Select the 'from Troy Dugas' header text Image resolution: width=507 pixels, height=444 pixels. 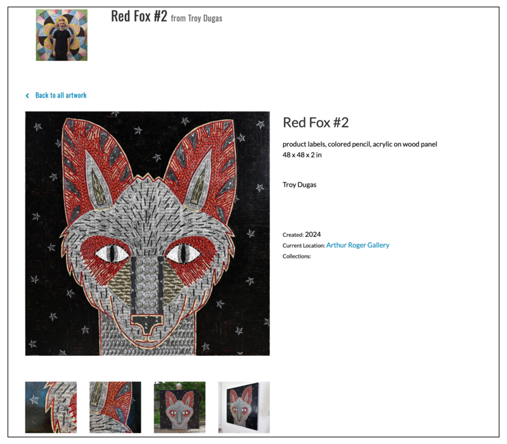tap(196, 18)
